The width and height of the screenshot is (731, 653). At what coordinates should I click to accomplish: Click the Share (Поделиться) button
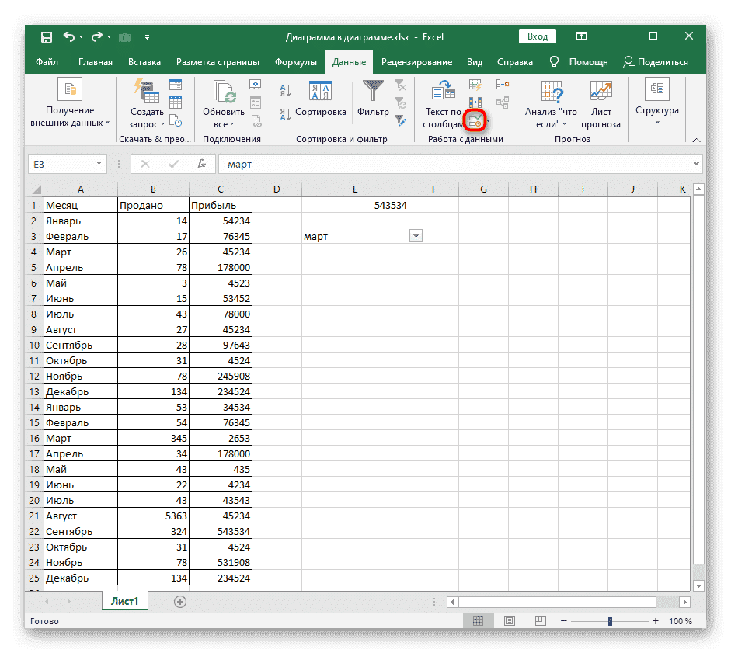(655, 62)
